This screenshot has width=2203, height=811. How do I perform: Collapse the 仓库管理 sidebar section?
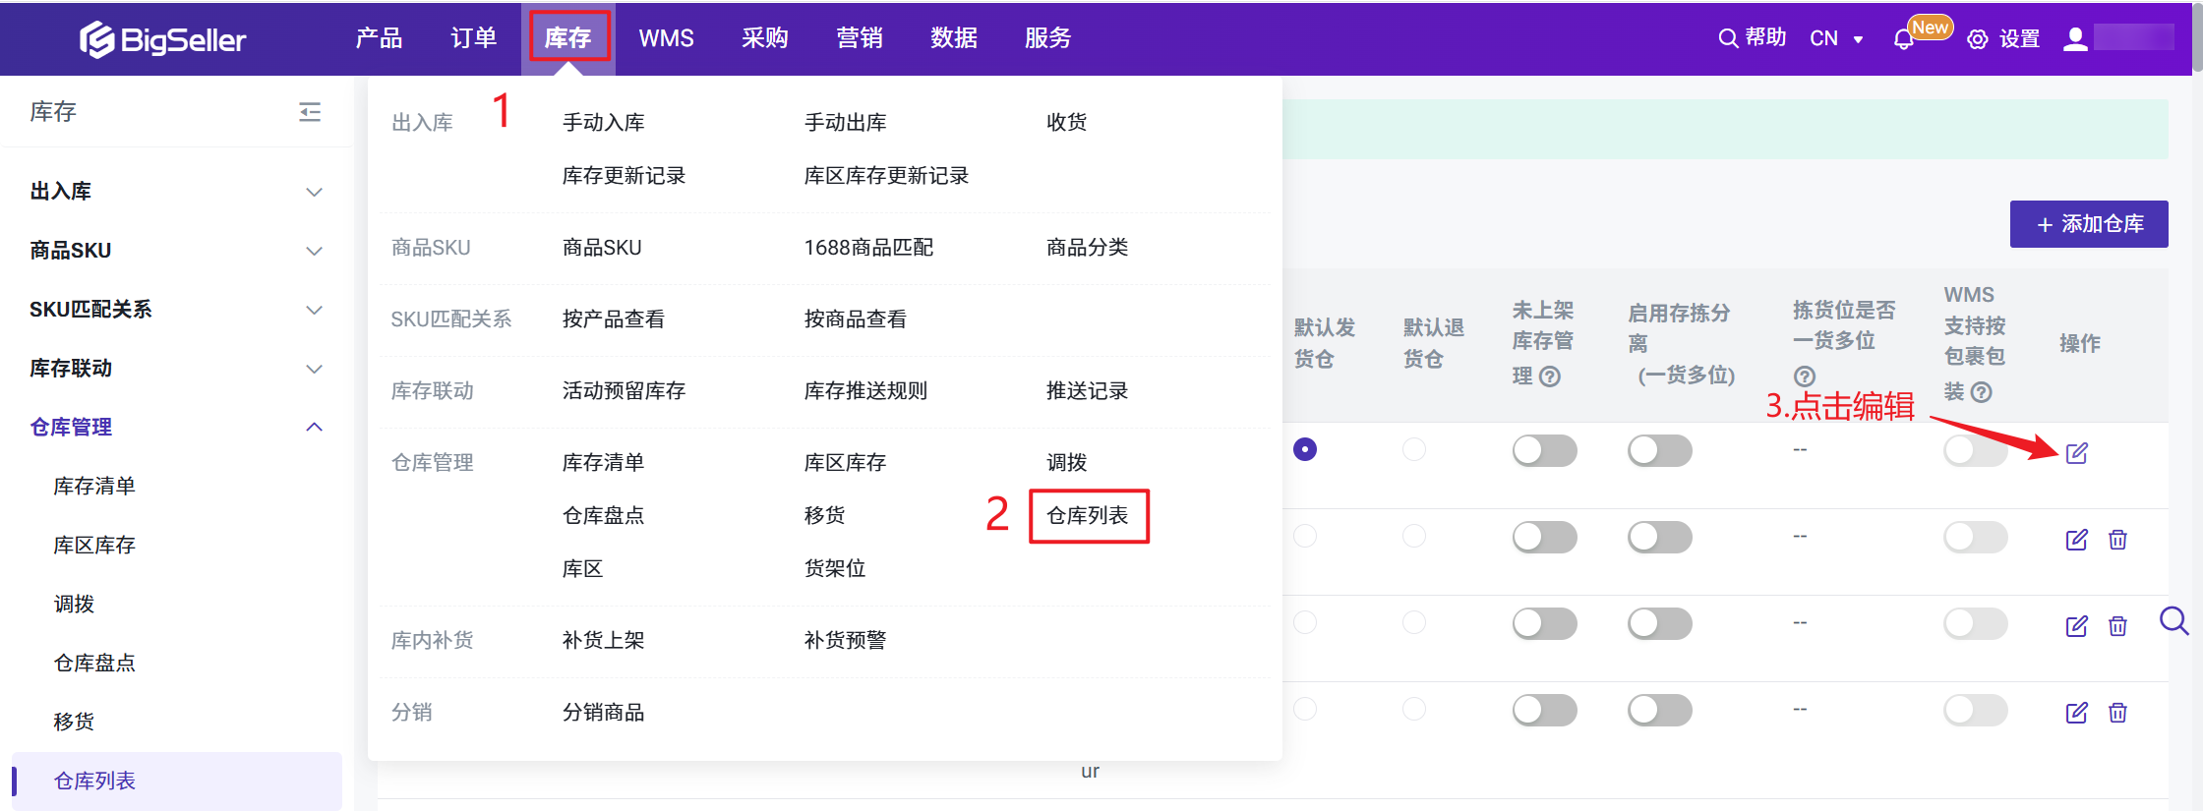[314, 427]
